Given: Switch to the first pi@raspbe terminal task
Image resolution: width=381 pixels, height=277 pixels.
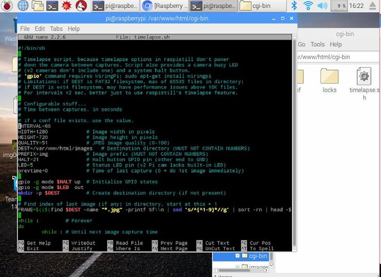Looking at the screenshot, I should click(115, 6).
